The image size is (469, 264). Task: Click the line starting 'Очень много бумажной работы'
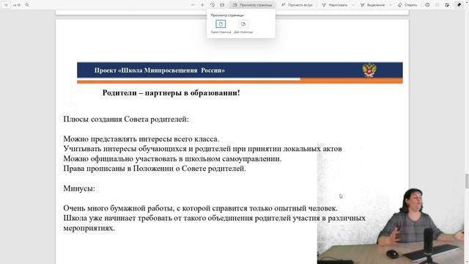[200, 208]
